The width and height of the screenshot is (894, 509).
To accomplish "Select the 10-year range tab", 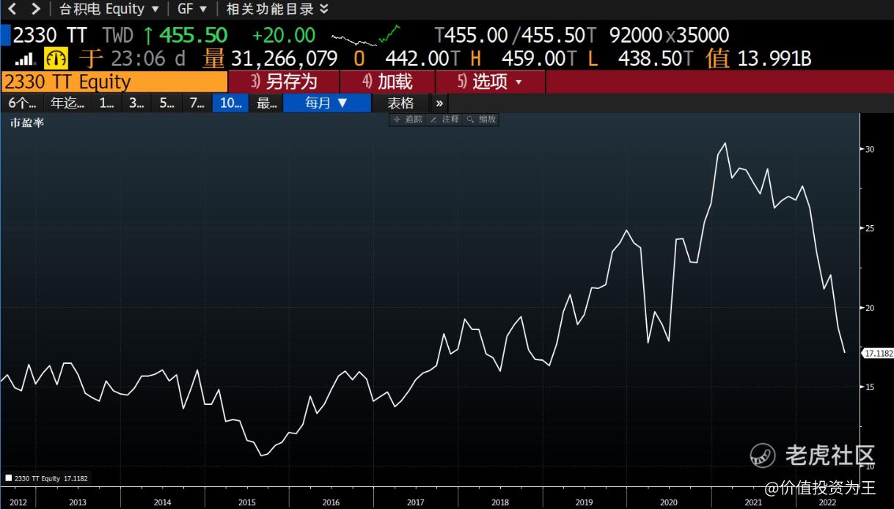I will [x=230, y=103].
